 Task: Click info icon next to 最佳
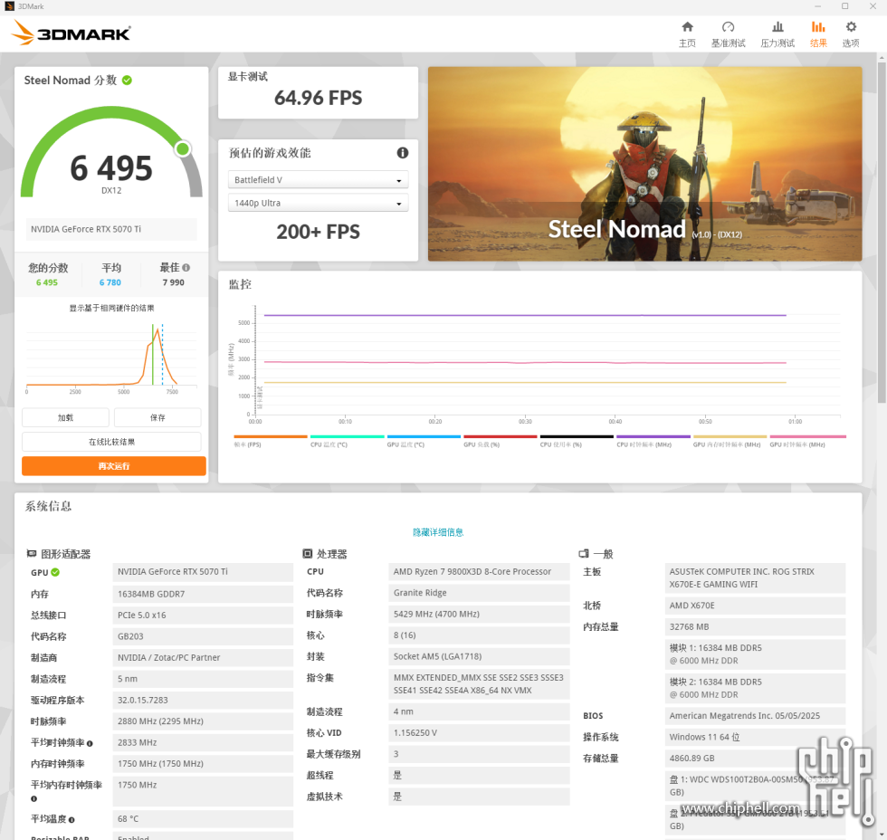pyautogui.click(x=186, y=268)
